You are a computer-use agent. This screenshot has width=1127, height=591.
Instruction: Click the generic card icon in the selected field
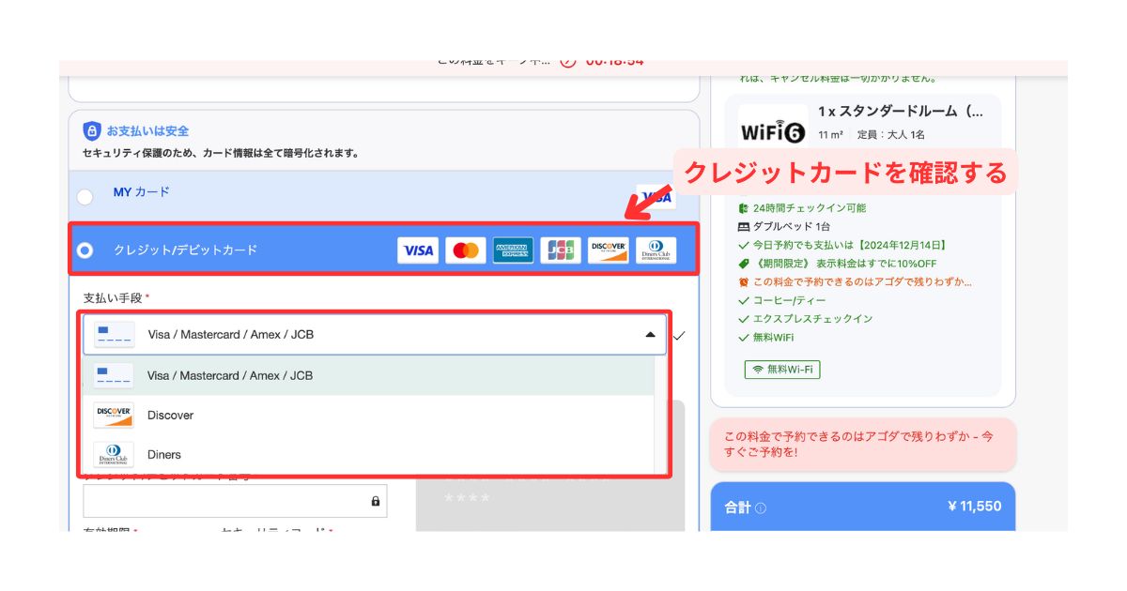pos(115,335)
